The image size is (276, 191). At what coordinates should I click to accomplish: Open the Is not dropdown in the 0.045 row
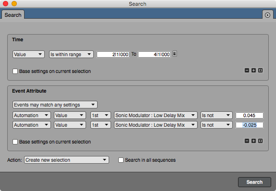[216, 116]
